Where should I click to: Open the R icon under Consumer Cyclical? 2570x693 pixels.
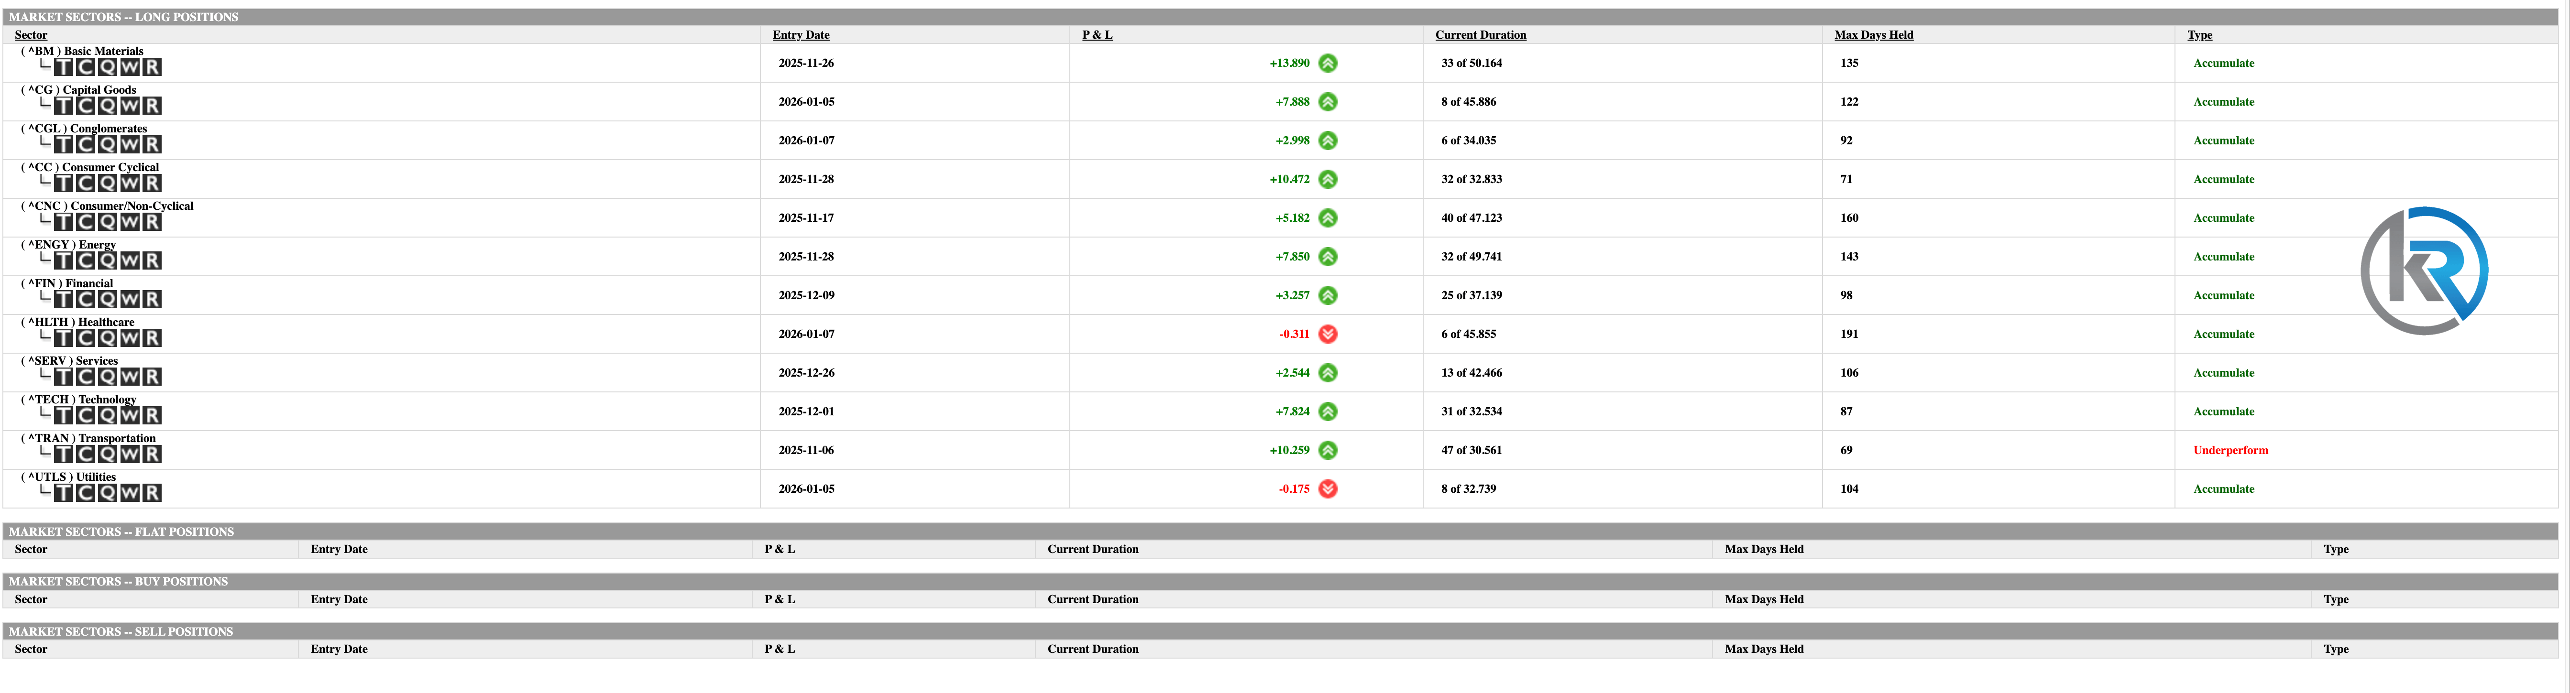152,184
